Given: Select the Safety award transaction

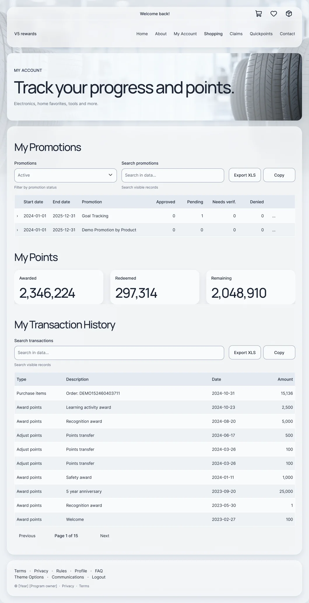Looking at the screenshot, I should click(155, 477).
